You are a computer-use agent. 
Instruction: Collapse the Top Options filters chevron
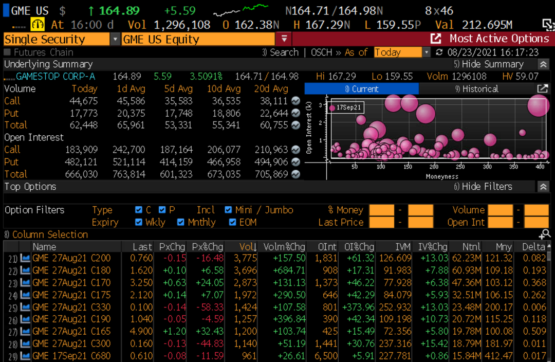543,187
